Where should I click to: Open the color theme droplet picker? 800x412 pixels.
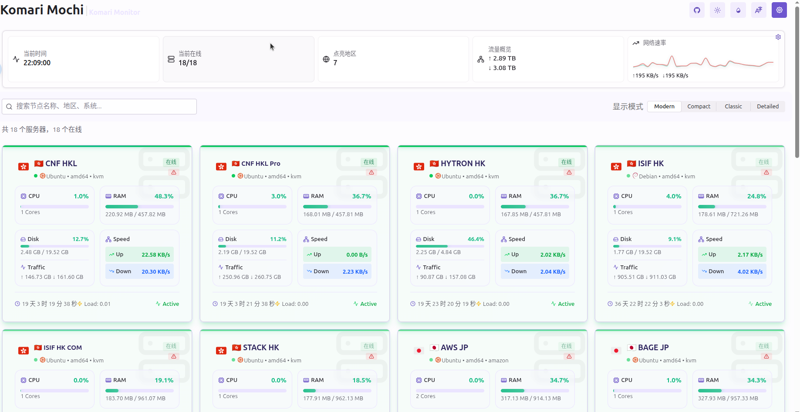pos(738,10)
